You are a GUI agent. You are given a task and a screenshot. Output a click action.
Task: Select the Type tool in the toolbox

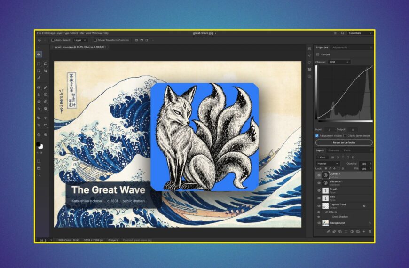[46, 118]
